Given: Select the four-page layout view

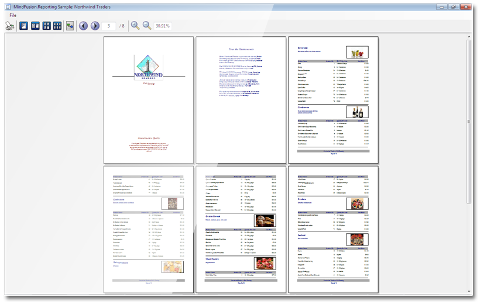Looking at the screenshot, I should (46, 26).
